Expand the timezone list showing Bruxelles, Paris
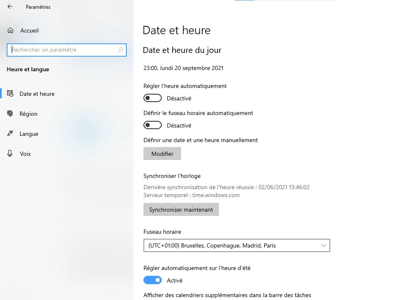The image size is (407, 300). 236,245
